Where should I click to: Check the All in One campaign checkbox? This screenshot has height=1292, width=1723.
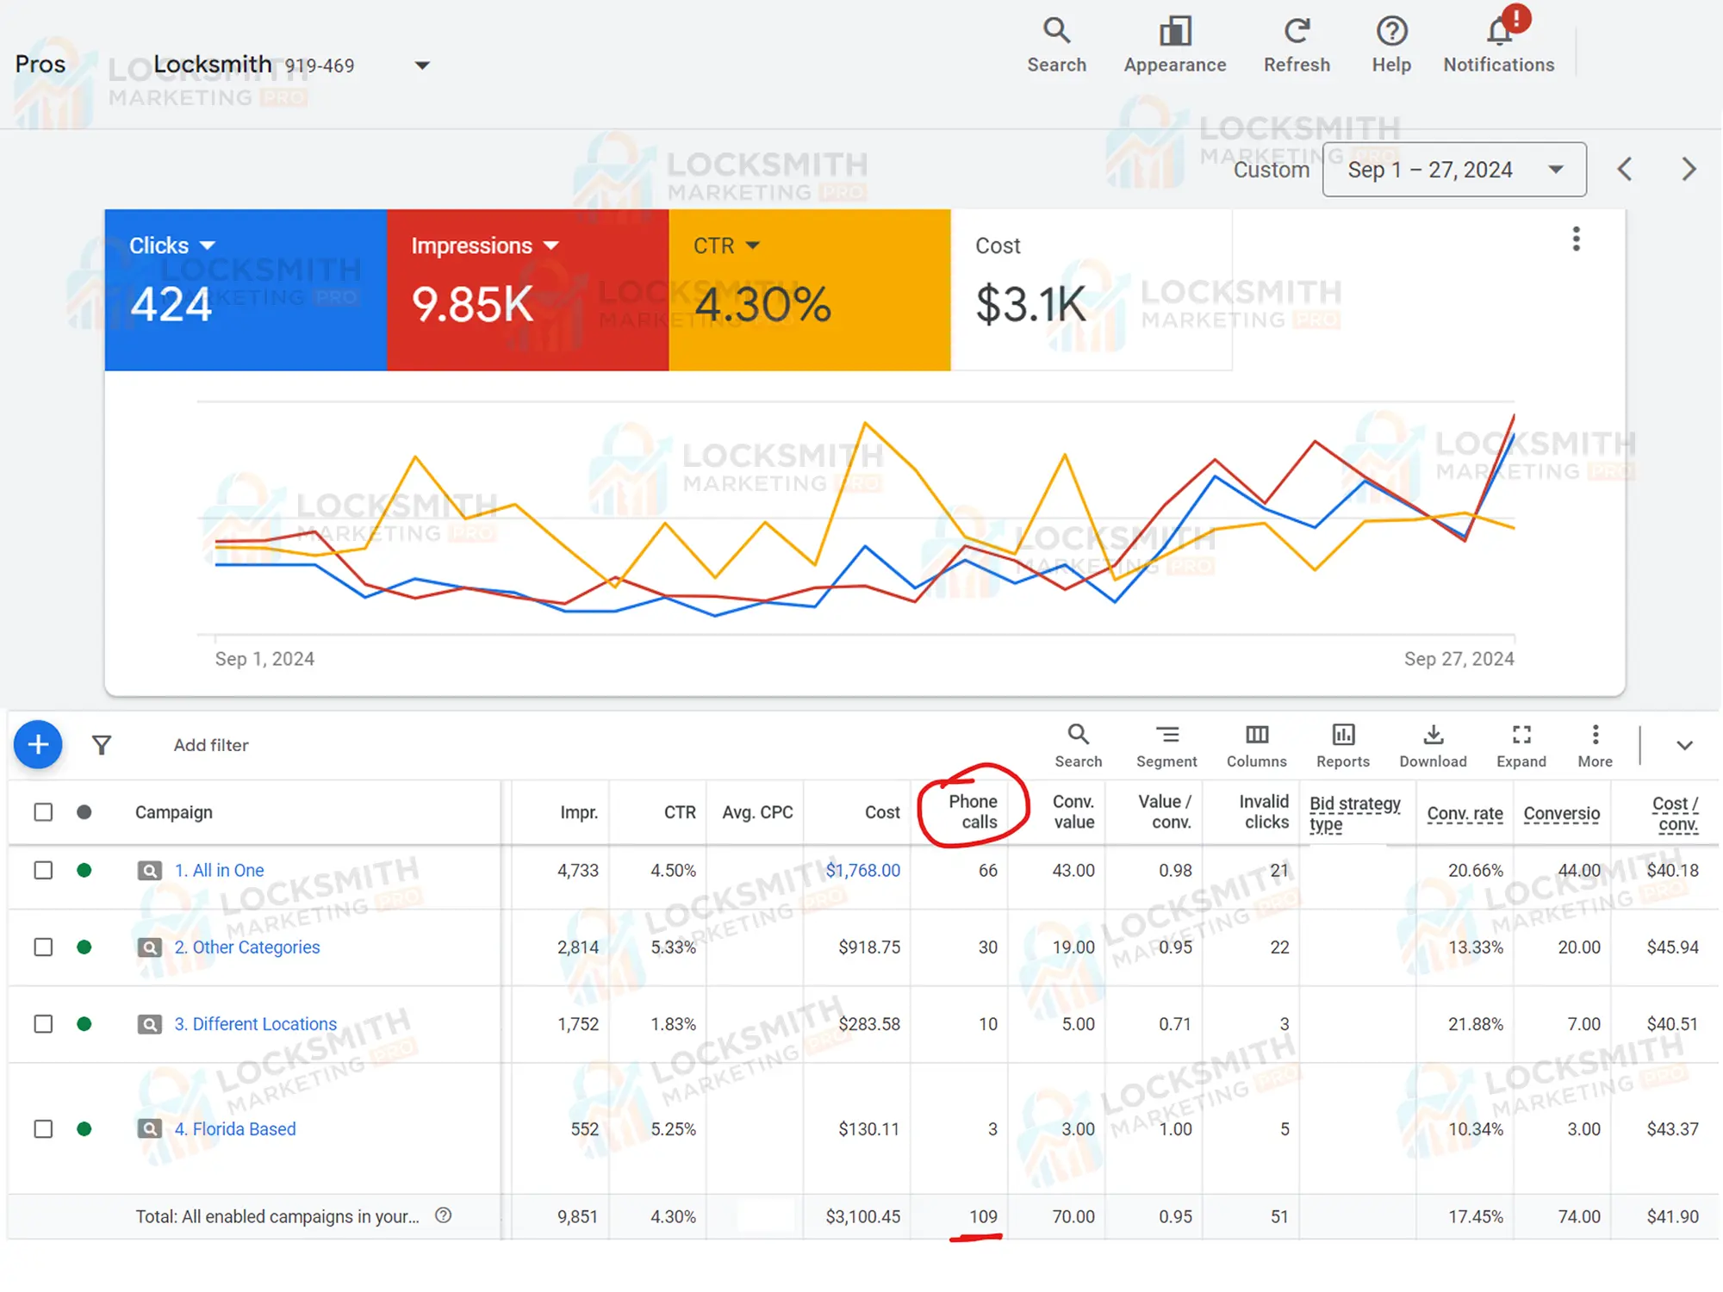point(43,870)
